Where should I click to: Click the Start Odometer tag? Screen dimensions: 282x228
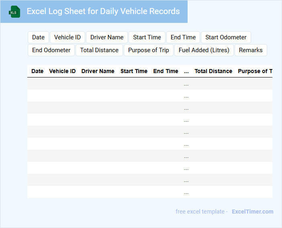coord(226,37)
